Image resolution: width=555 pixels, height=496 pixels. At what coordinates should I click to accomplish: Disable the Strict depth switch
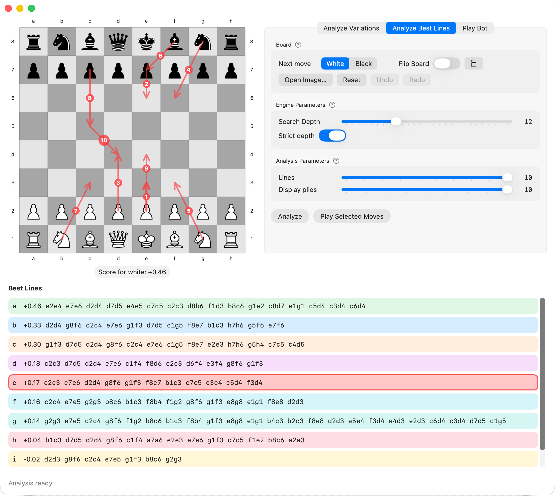332,136
